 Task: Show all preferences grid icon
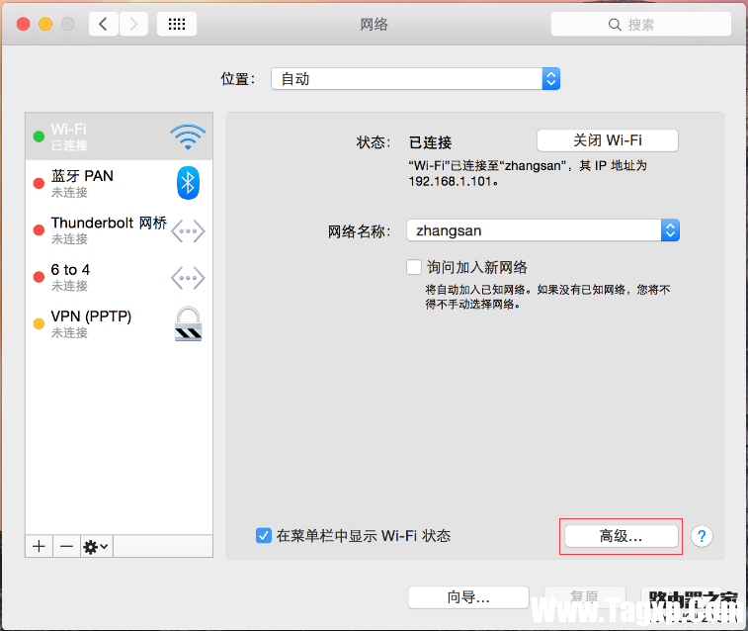pos(177,24)
